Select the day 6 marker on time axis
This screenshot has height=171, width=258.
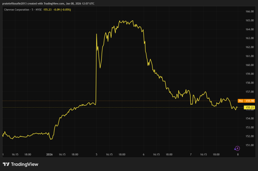(144, 154)
